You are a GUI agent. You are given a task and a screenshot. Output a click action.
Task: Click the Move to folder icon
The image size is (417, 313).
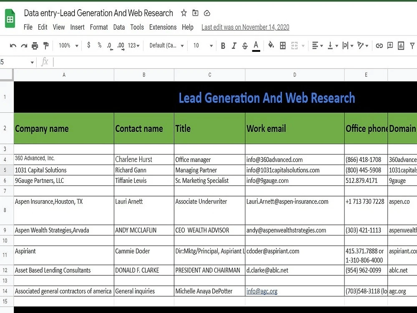tap(195, 13)
